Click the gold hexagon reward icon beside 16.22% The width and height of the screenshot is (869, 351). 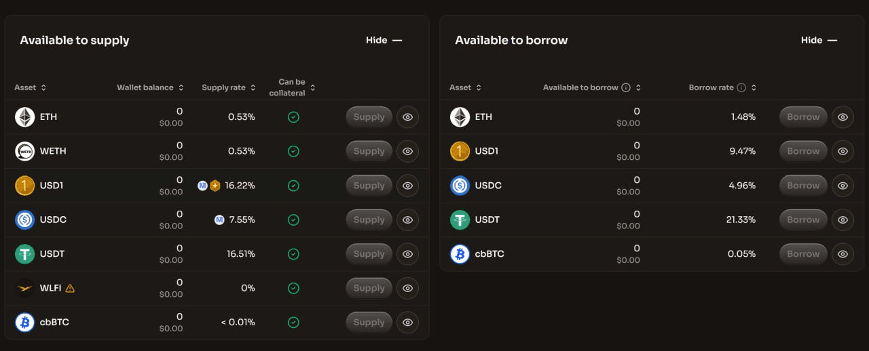pos(215,186)
